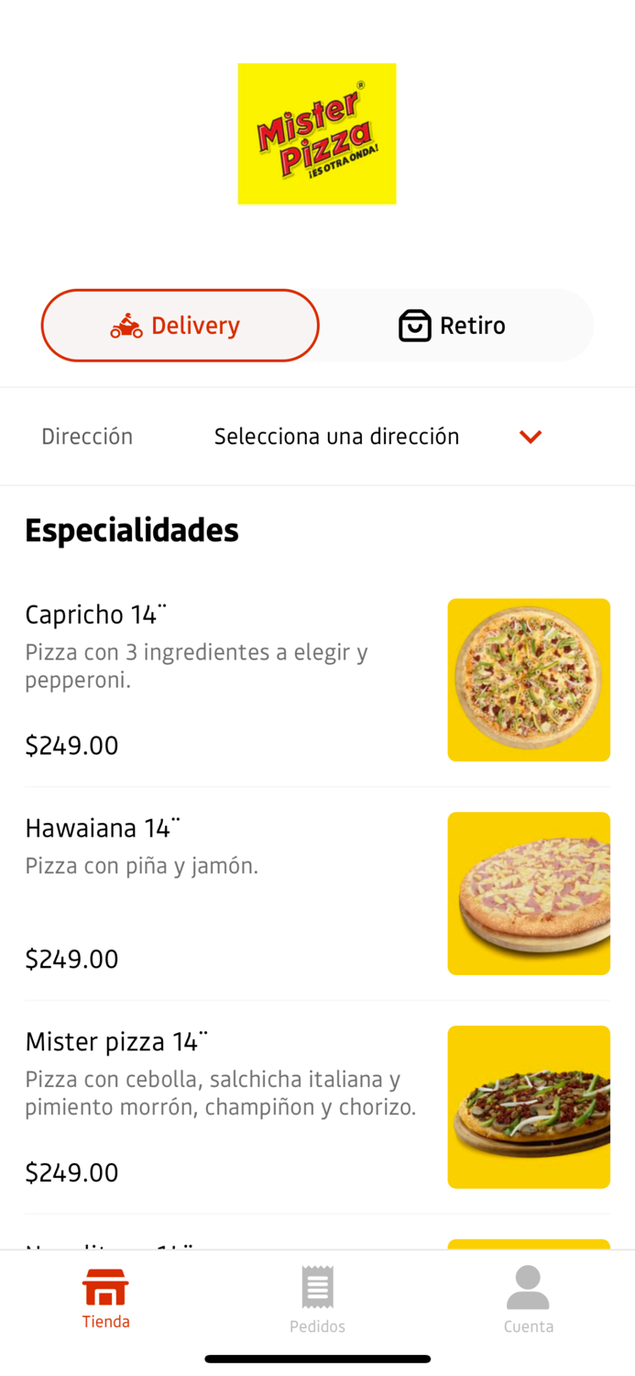This screenshot has width=635, height=1376.
Task: Click the Mister Pizza logo
Action: tap(317, 134)
